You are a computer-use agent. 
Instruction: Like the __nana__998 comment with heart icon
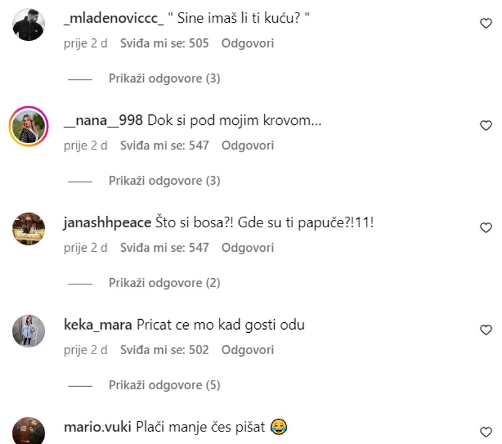tap(486, 125)
